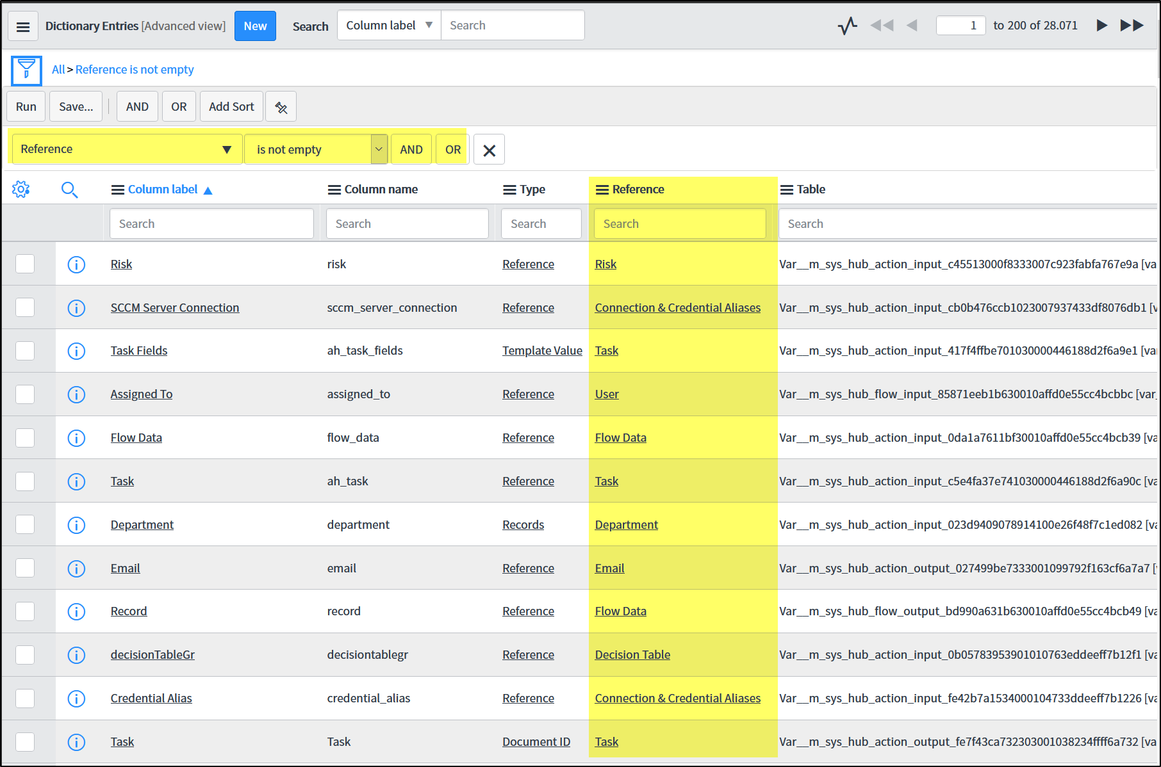Open the activity stream pulse icon
The image size is (1161, 767).
point(848,26)
